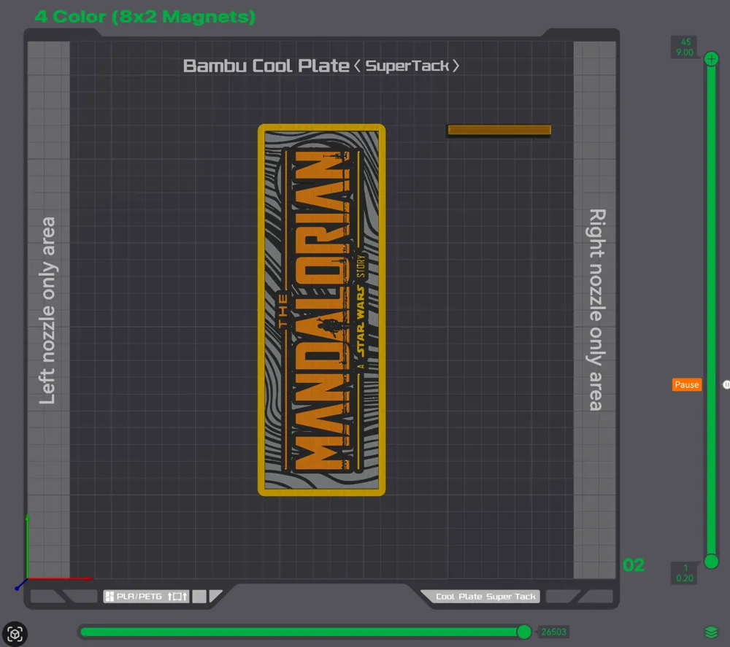Click the bottom layer value 1 / 0.20
Screen dimensions: 730x647
[x=685, y=573]
